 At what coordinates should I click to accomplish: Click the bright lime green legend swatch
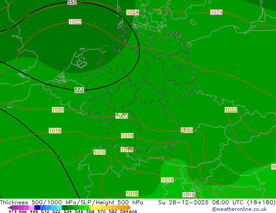pos(87,207)
